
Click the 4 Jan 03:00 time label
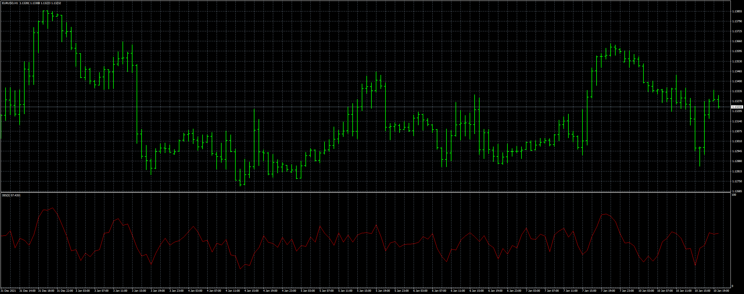pyautogui.click(x=195, y=291)
